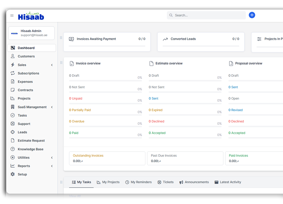Open the Hisaab Admin profile card

point(31,33)
